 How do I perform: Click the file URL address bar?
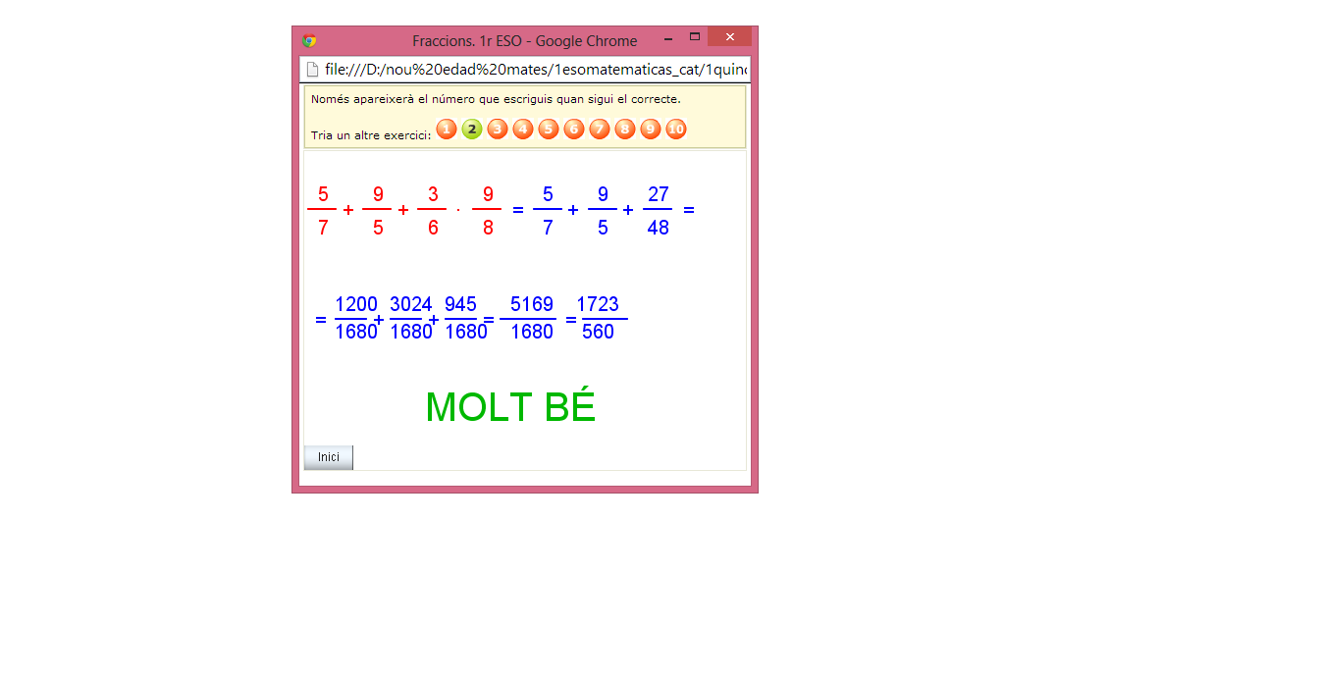[535, 70]
